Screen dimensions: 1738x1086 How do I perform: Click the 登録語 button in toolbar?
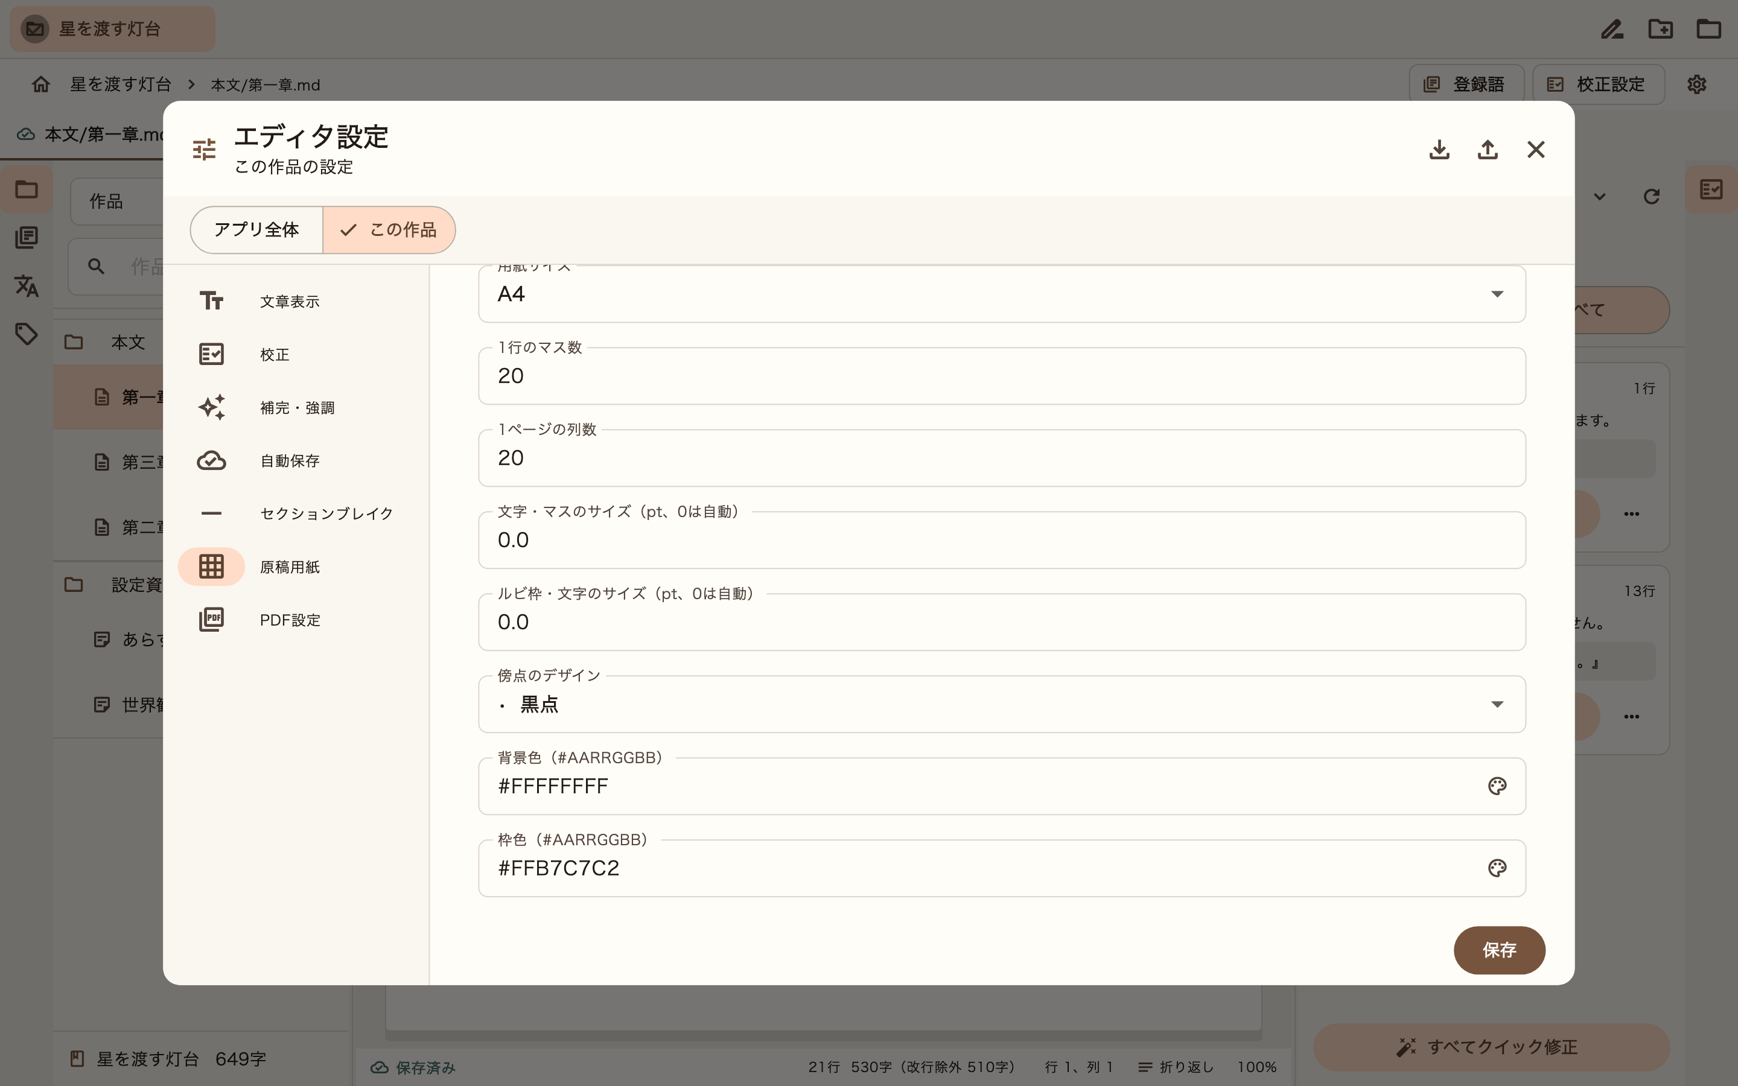[1466, 84]
